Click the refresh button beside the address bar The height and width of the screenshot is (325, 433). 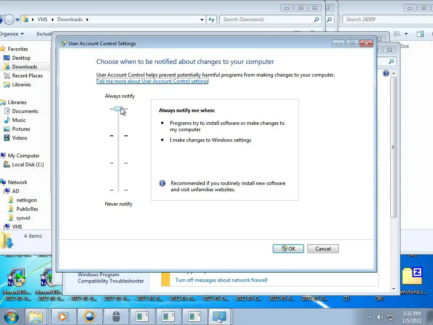pos(211,19)
